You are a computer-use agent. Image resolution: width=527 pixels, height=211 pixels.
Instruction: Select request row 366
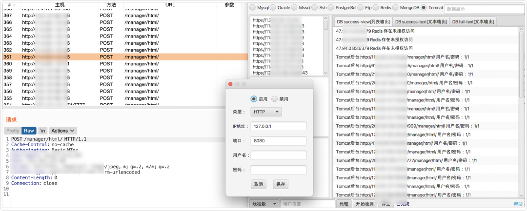click(x=124, y=22)
